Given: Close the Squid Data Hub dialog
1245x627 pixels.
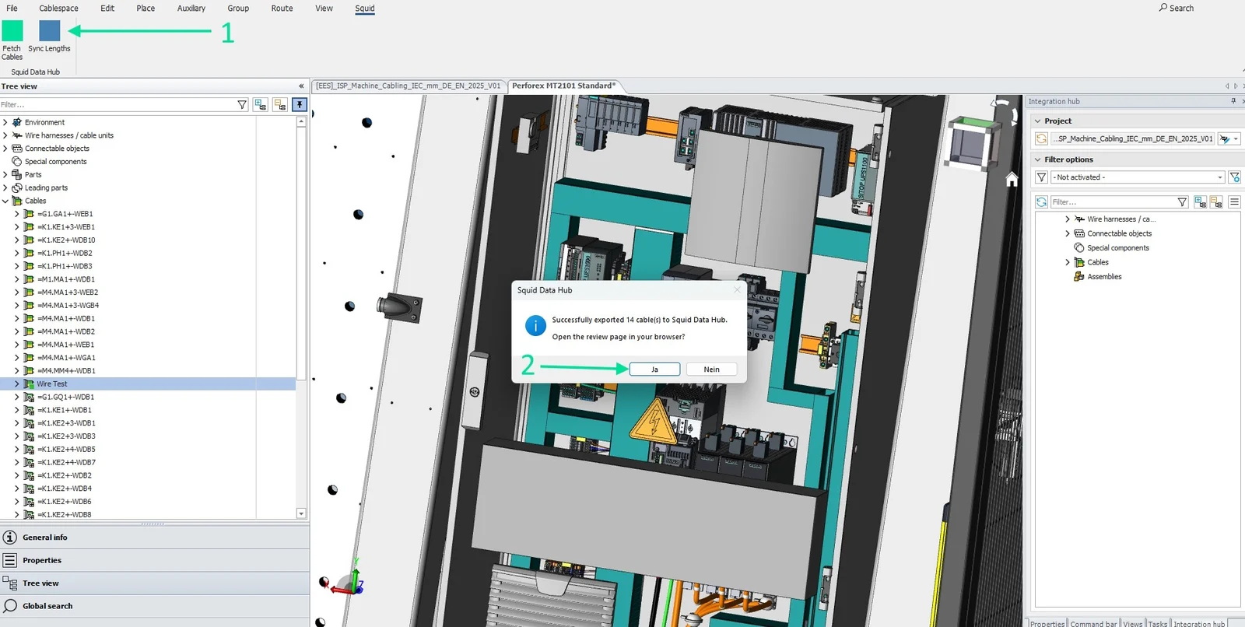Looking at the screenshot, I should (737, 290).
